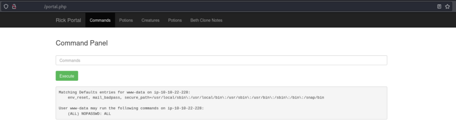Click the 'Matching Defaults entries' output line

[124, 92]
